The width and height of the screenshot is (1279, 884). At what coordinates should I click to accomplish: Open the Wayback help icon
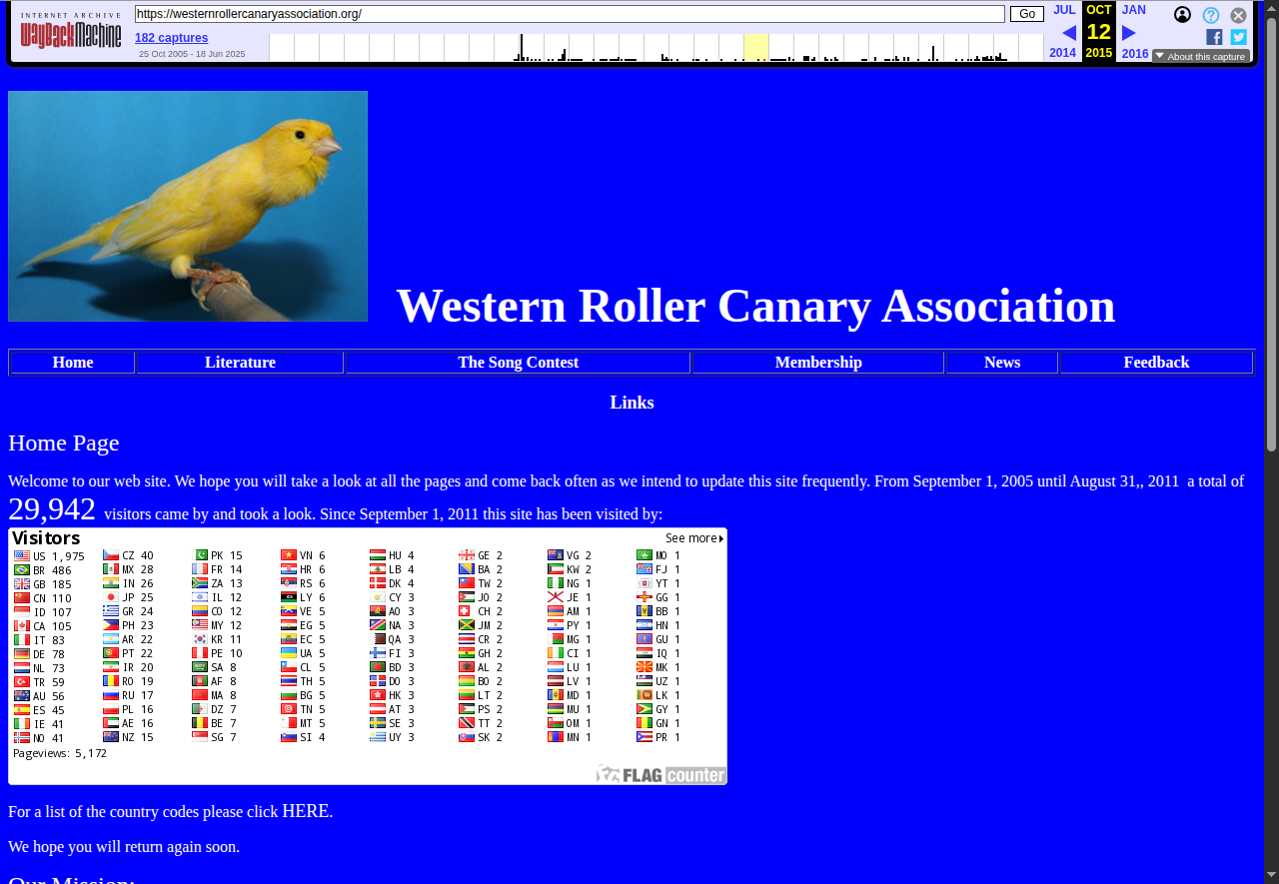[x=1211, y=15]
